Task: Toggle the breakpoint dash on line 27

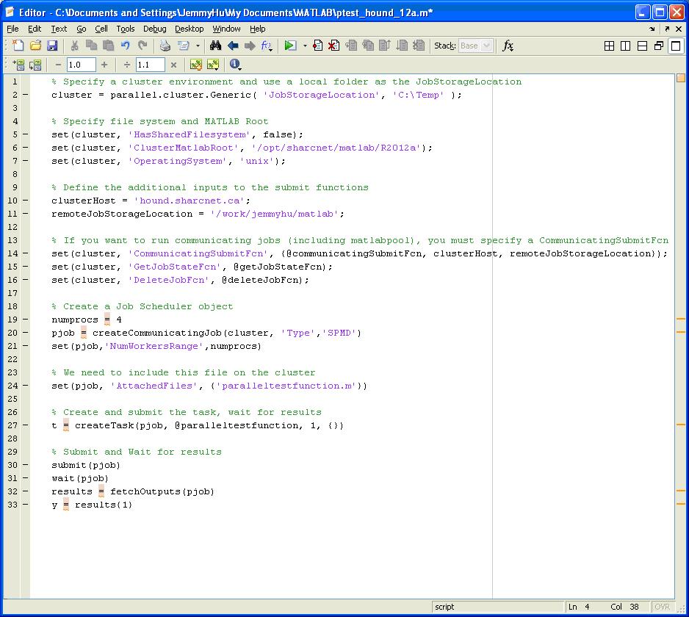Action: click(x=26, y=425)
